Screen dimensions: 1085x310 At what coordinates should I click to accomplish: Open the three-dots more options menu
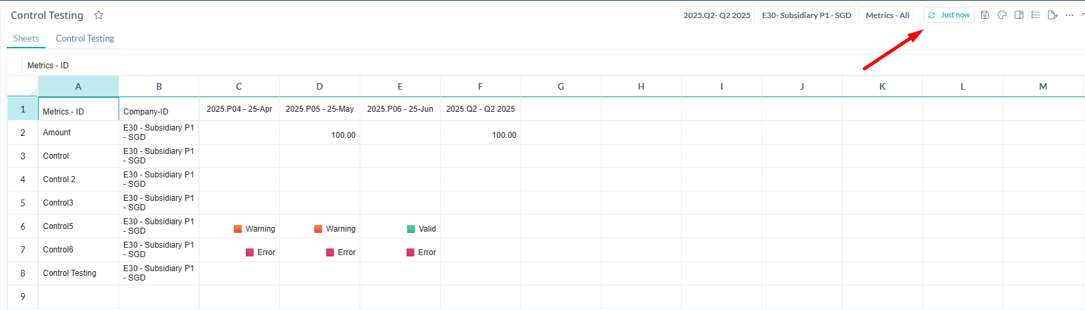(1069, 15)
